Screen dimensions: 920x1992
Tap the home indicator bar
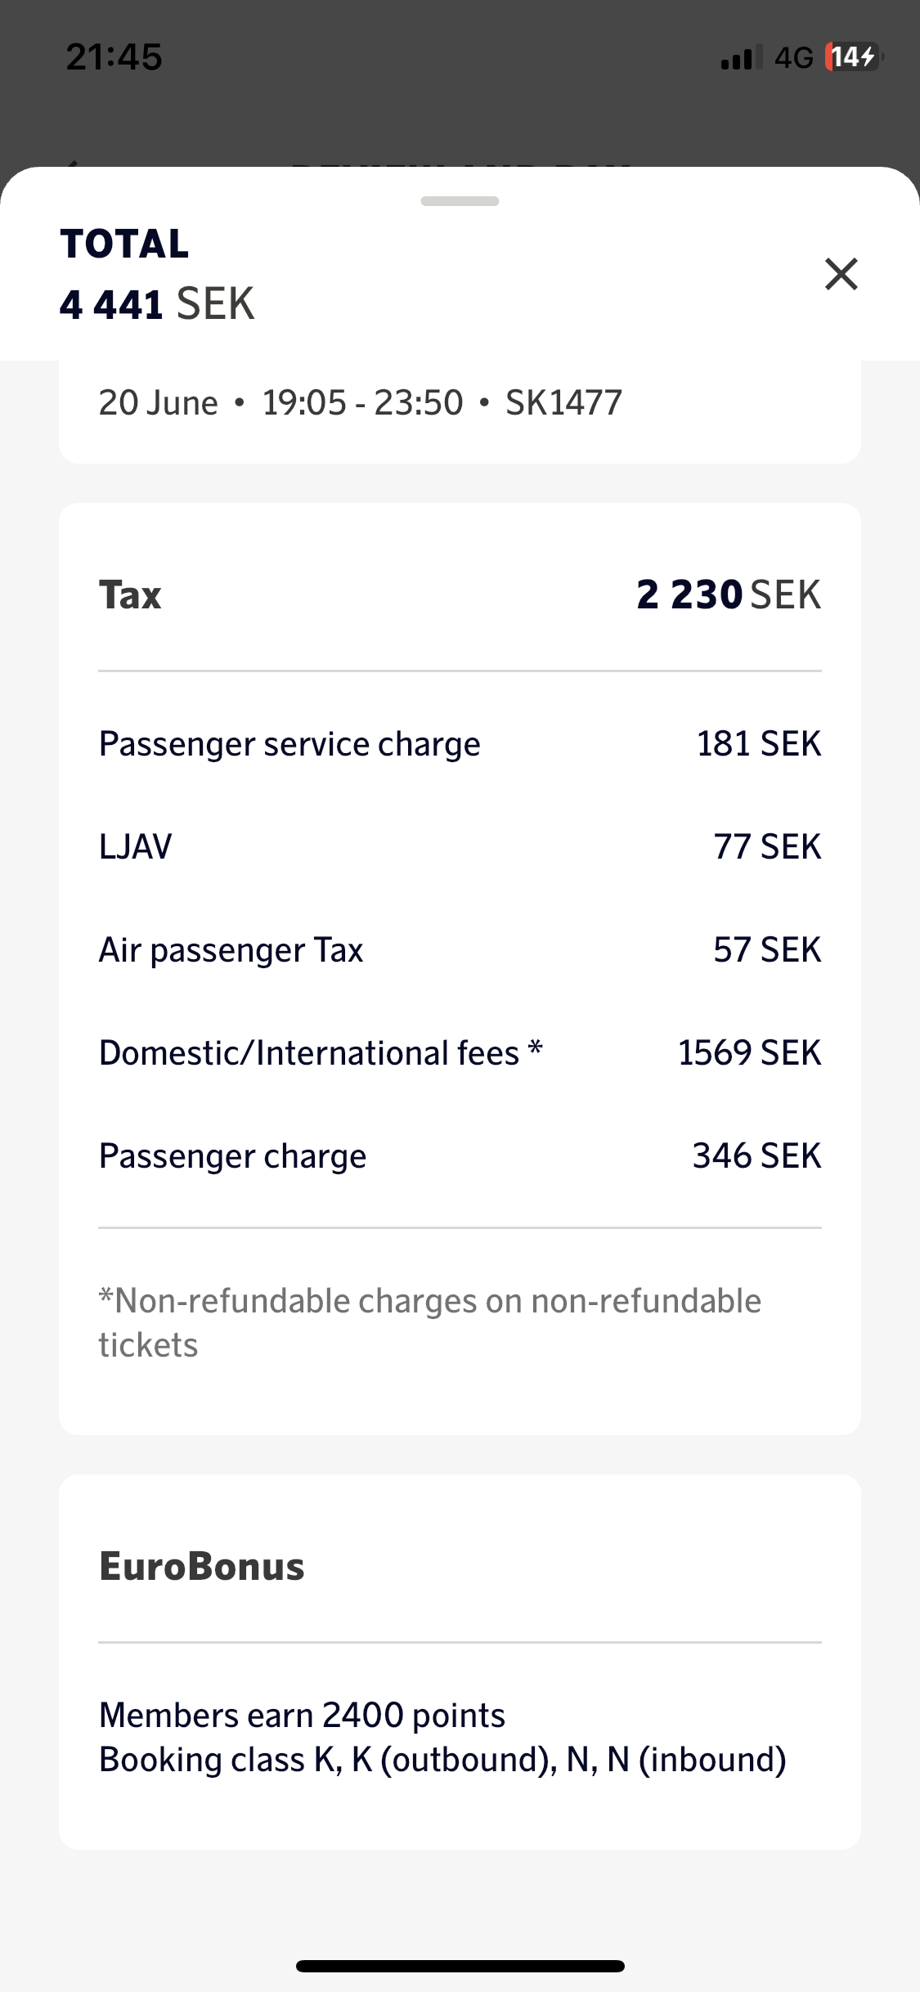[460, 1966]
